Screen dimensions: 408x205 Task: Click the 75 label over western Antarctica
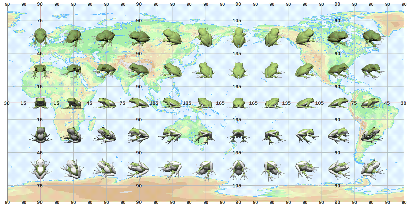(x=40, y=186)
